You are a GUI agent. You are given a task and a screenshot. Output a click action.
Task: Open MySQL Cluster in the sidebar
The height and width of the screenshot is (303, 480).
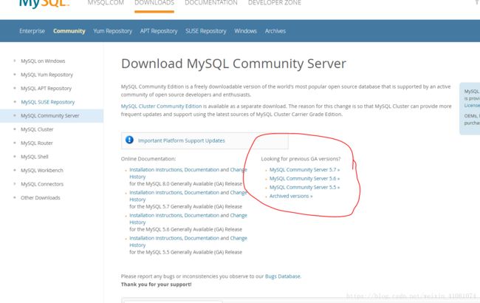(37, 129)
